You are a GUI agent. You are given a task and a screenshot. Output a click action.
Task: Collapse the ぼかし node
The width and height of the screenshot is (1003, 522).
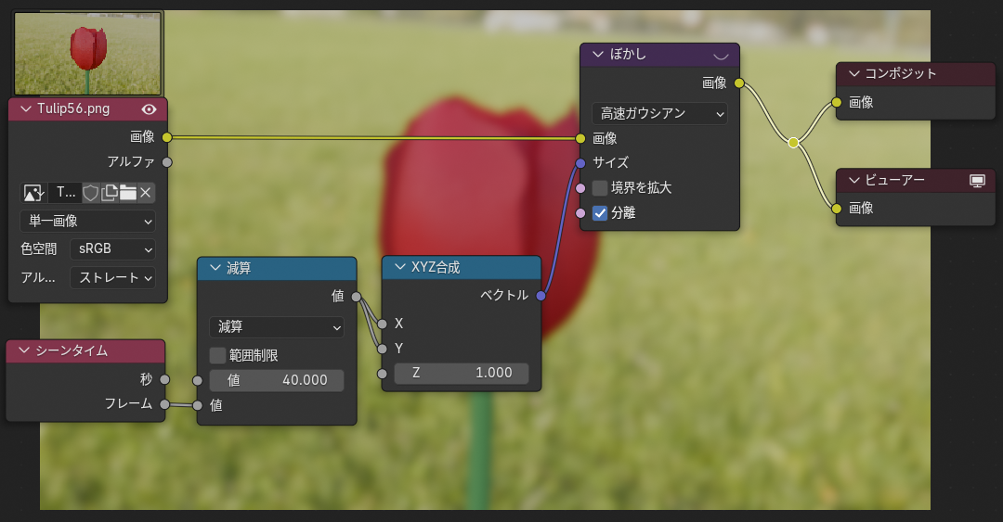pos(598,55)
